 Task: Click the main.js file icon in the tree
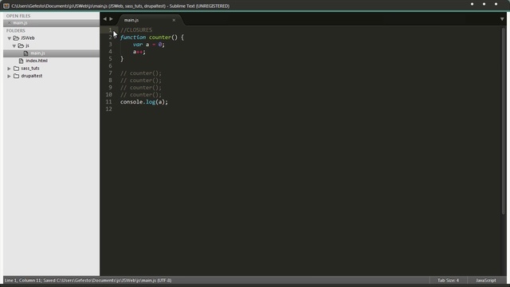coord(25,53)
